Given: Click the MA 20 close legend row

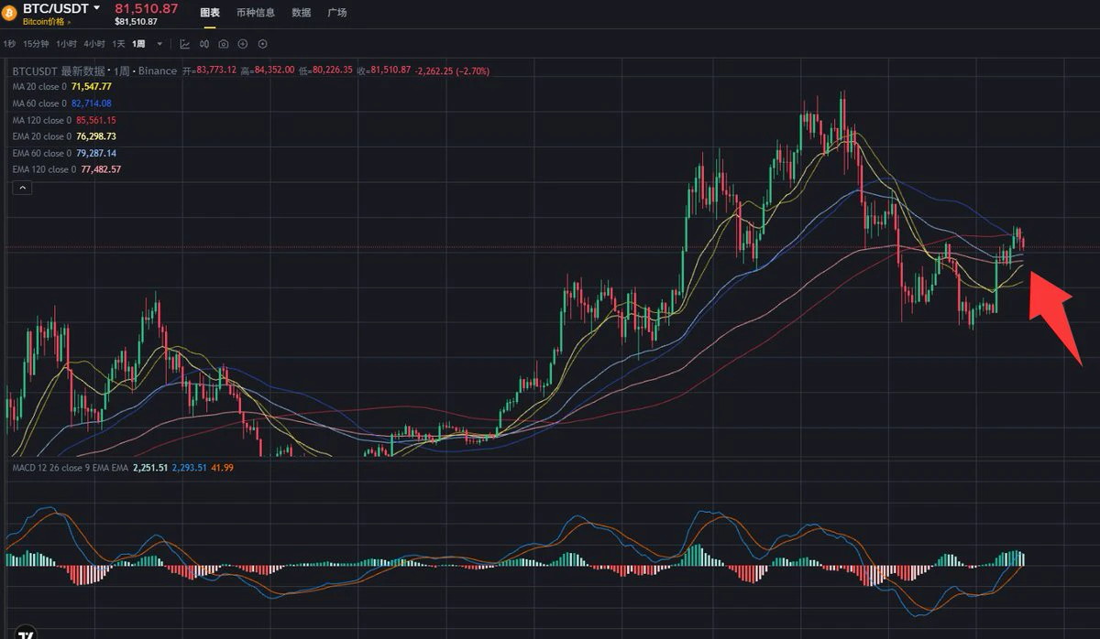Looking at the screenshot, I should point(61,87).
